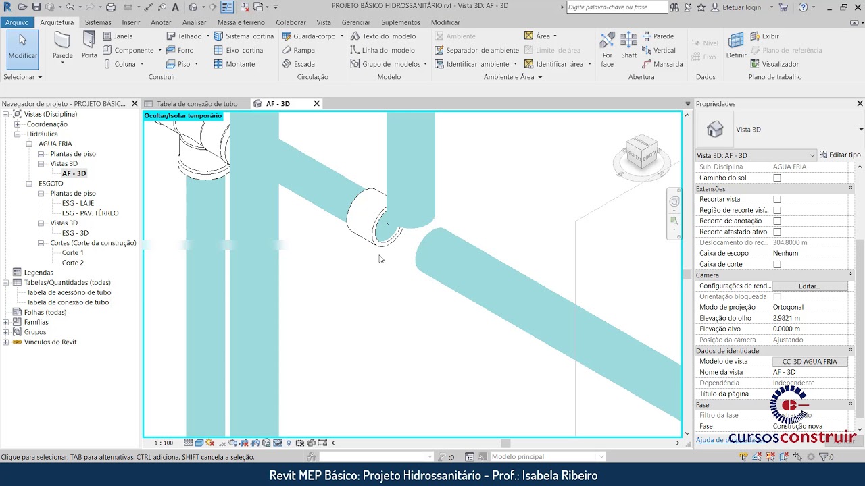Click the Save icon in quick access toolbar
This screenshot has width=865, height=486.
(36, 7)
